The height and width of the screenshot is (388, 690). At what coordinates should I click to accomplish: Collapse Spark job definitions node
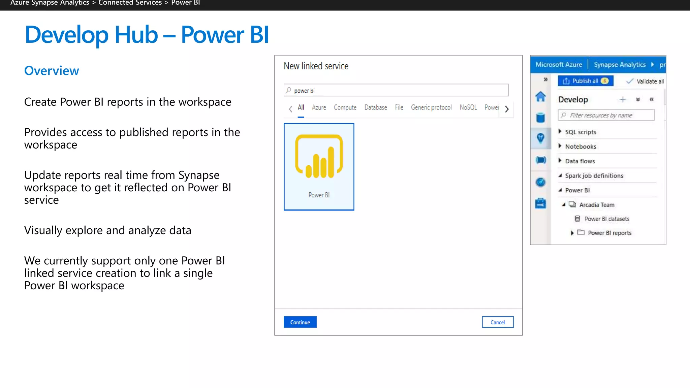coord(560,175)
